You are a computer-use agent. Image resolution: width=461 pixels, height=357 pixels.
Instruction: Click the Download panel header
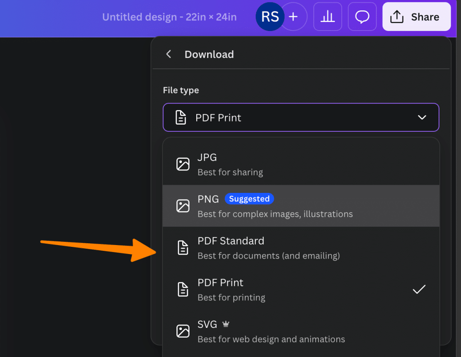pos(209,54)
